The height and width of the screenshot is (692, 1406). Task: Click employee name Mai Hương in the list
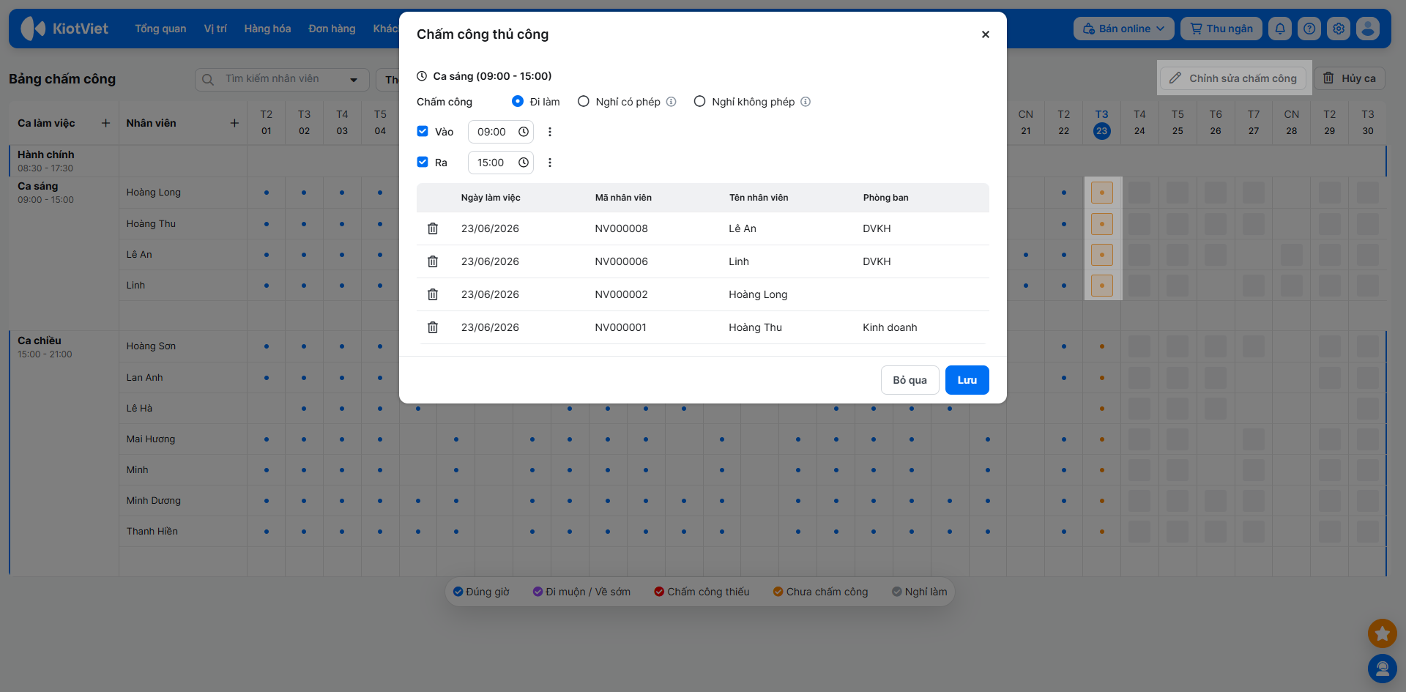pos(151,439)
